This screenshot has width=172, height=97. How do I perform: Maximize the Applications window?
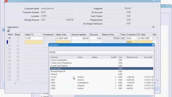(x=156, y=1)
